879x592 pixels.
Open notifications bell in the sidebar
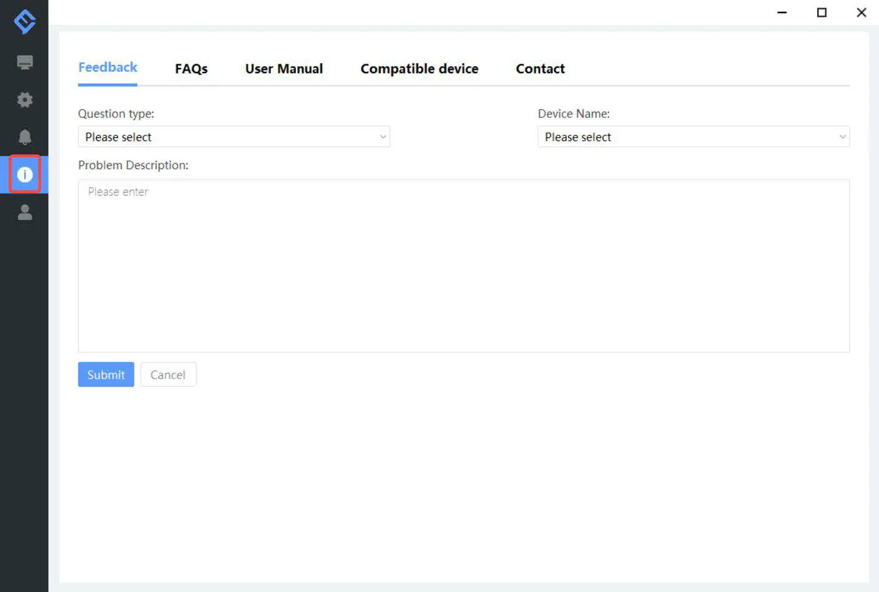(x=25, y=137)
